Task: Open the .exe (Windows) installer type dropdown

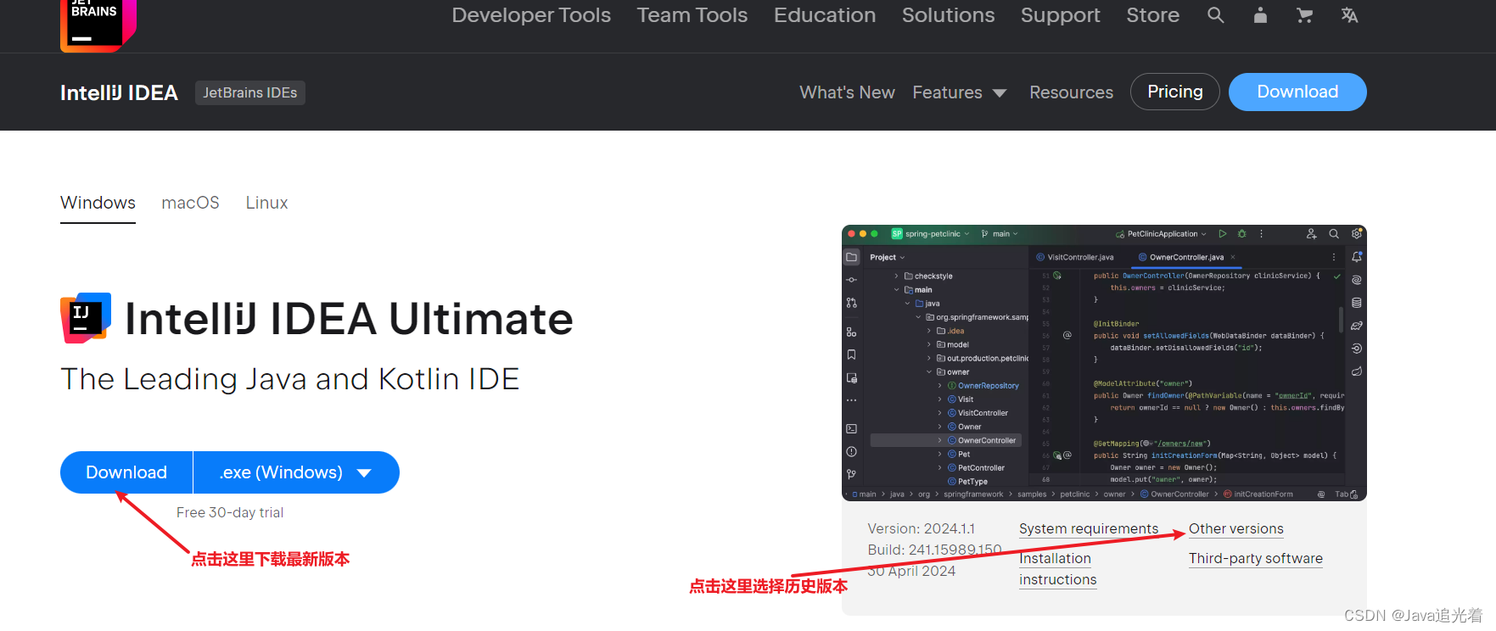Action: click(296, 472)
